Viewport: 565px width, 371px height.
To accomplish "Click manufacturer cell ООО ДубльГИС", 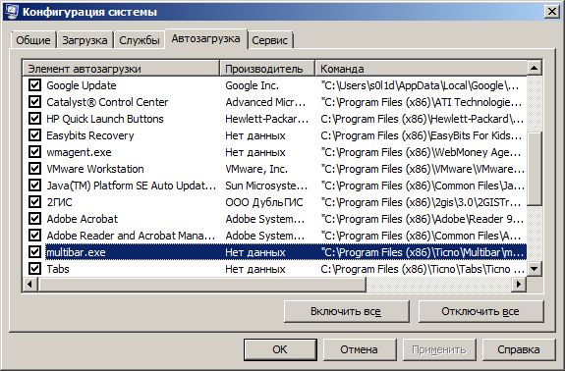I will click(264, 202).
